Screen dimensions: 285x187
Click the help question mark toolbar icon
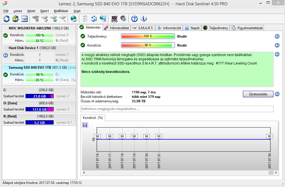click(x=134, y=19)
